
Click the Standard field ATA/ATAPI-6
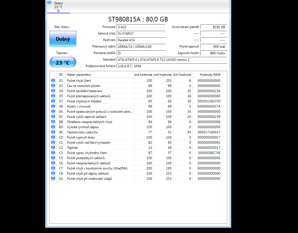[x=172, y=59]
